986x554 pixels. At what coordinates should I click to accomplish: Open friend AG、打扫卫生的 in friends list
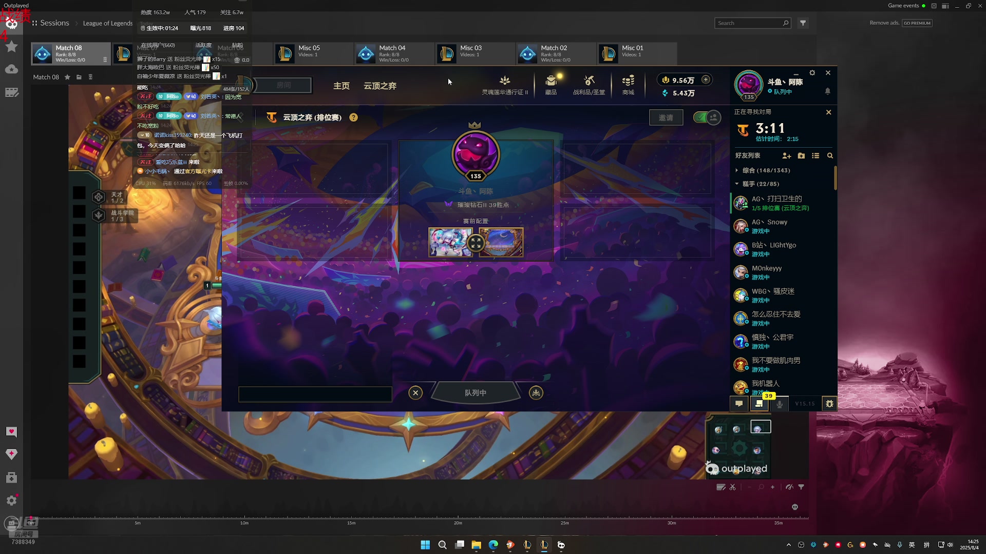coord(782,203)
